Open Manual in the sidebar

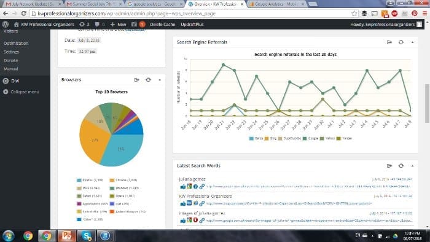[10, 69]
